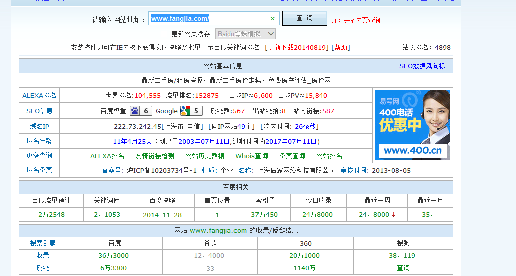Click Sogou backlinks 查询 link
This screenshot has width=516, height=276.
[403, 268]
